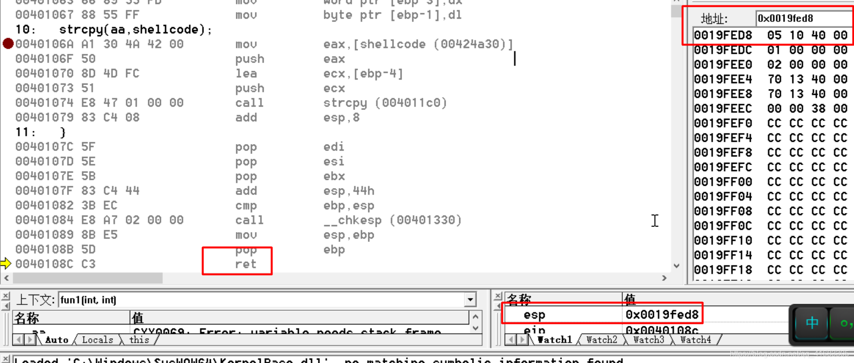This screenshot has height=363, width=854.
Task: Click the mov esp,ebp line at 00401089
Action: coord(195,235)
